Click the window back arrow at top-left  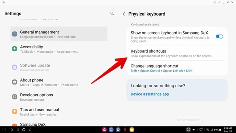coord(4,2)
